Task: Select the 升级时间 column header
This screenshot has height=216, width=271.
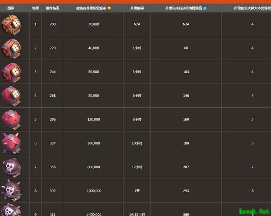Action: tap(137, 8)
